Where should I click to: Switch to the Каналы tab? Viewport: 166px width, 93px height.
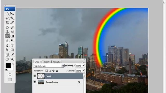pyautogui.click(x=57, y=62)
